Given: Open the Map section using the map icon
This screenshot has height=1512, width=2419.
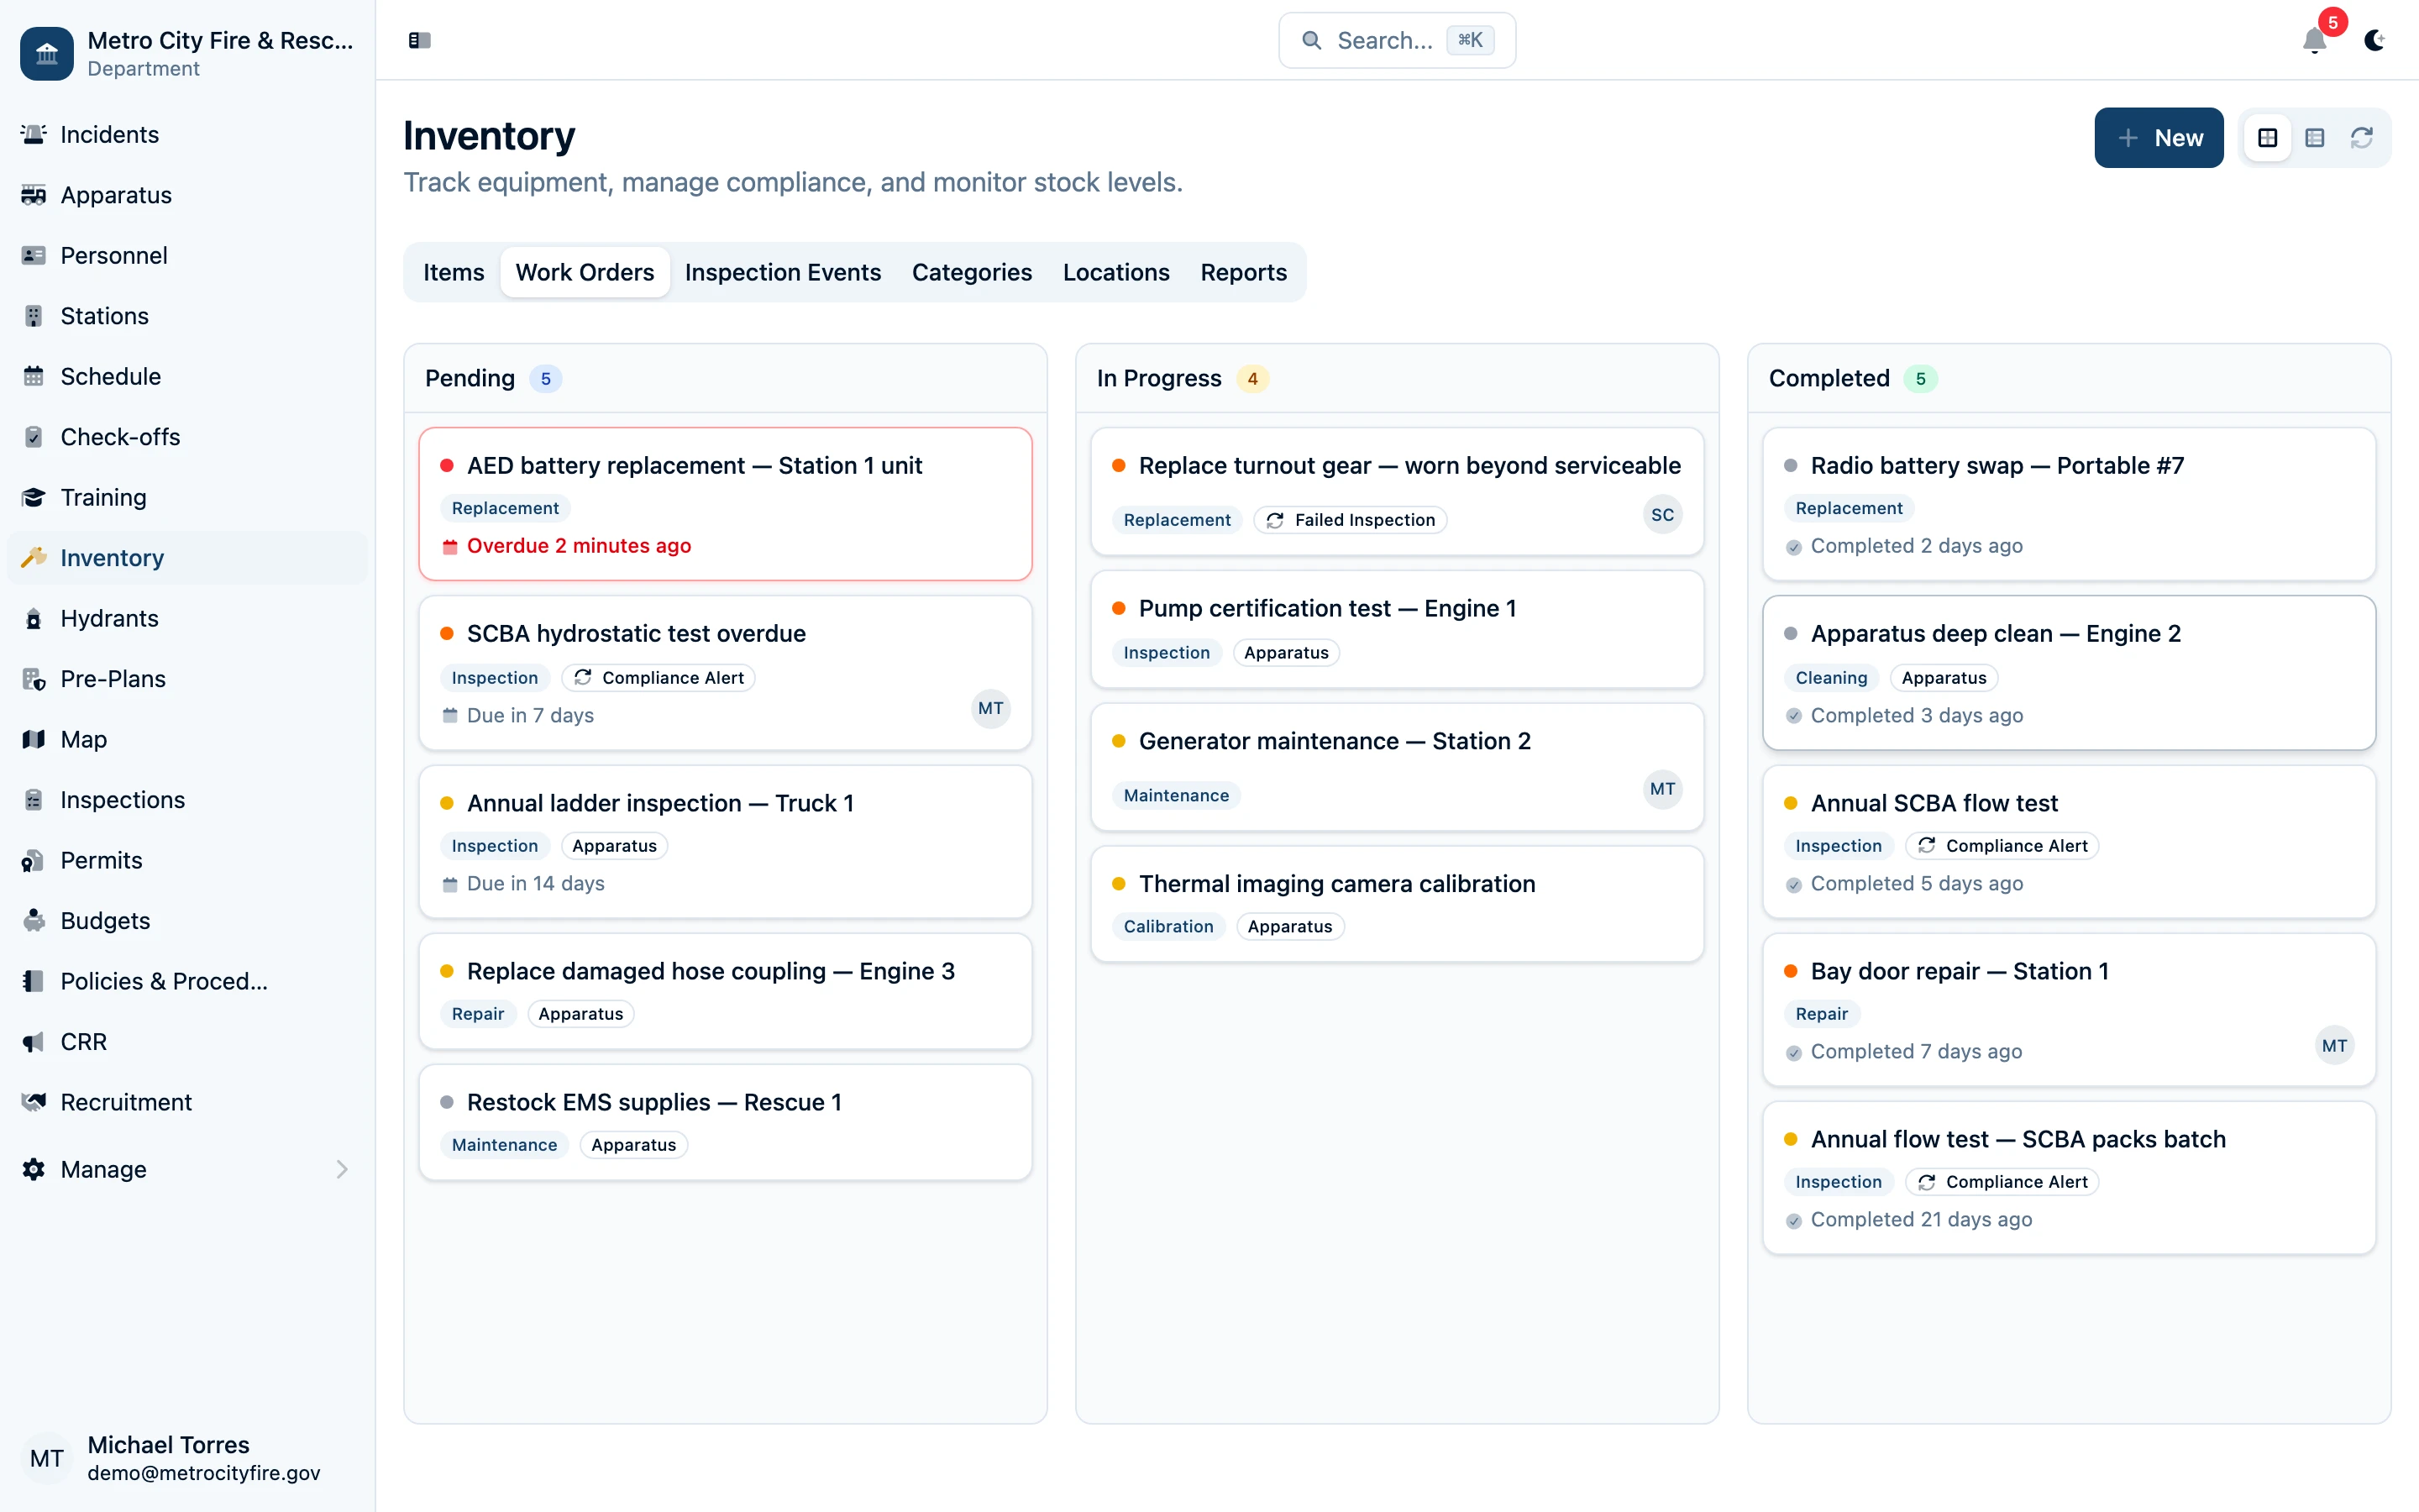Looking at the screenshot, I should point(34,739).
